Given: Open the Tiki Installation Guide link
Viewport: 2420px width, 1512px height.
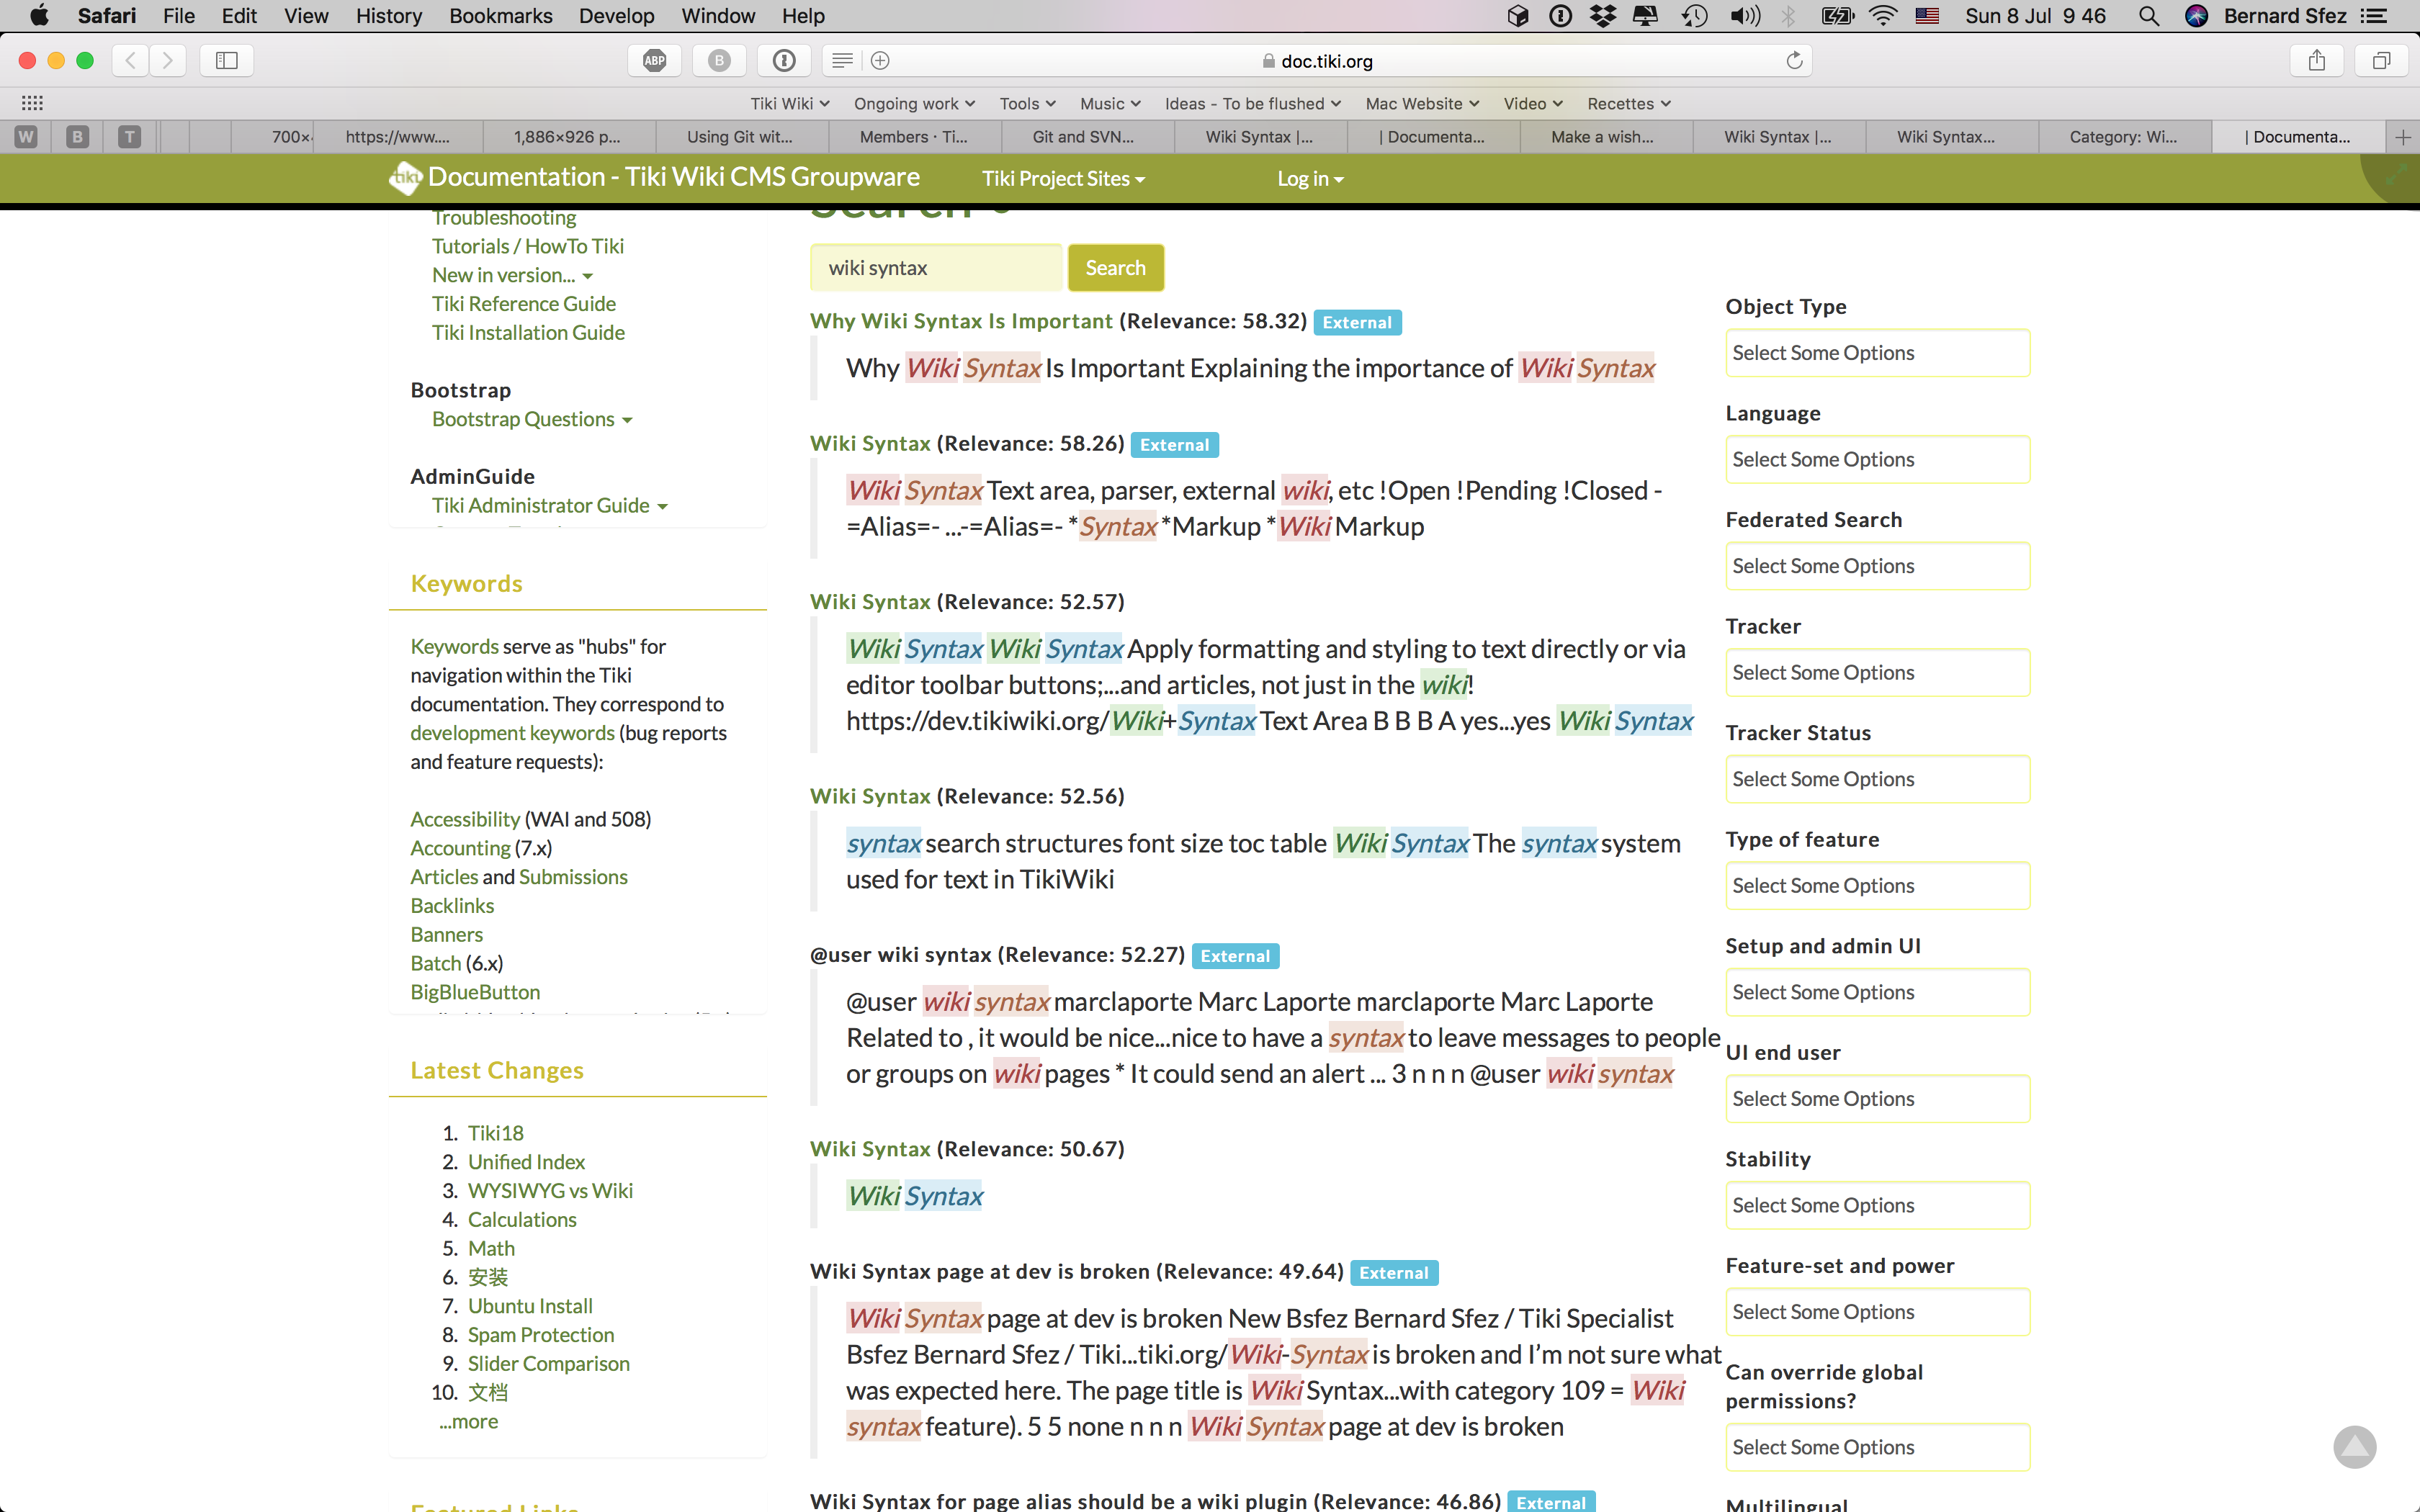Looking at the screenshot, I should pyautogui.click(x=528, y=333).
